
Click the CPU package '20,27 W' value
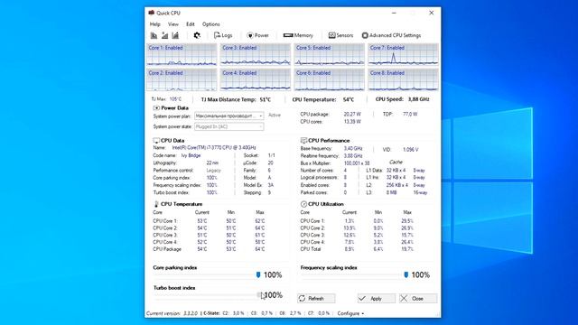(352, 115)
